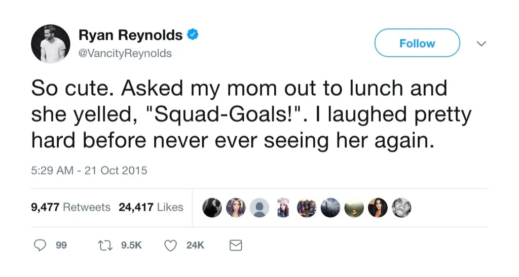Image resolution: width=519 pixels, height=277 pixels.
Task: Click Ryan Reynolds' profile photo
Action: pyautogui.click(x=51, y=44)
